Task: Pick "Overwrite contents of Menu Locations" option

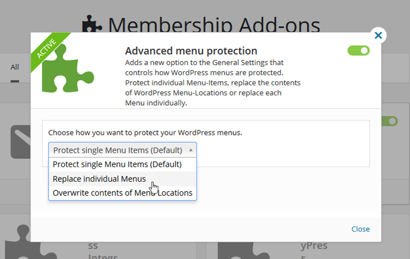Action: 122,193
